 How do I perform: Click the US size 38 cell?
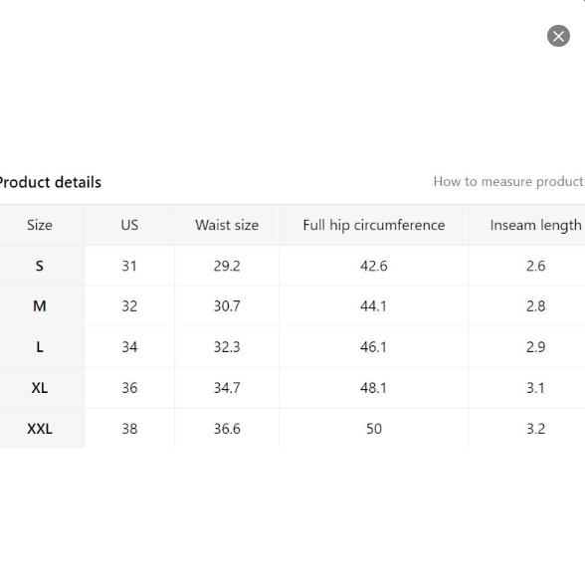pos(129,429)
